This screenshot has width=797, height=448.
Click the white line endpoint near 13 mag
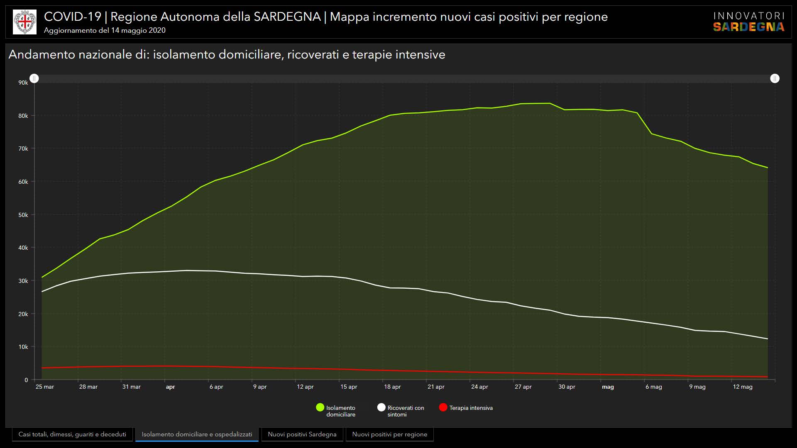[767, 339]
